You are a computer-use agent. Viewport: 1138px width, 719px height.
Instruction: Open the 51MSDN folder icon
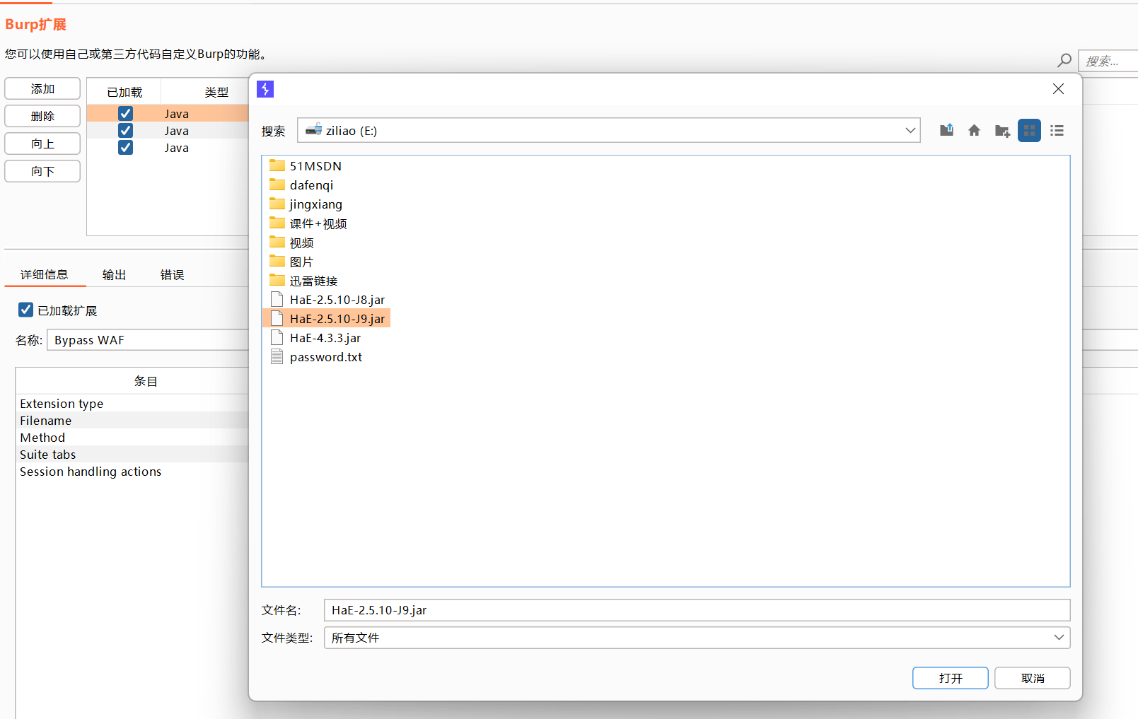pos(277,165)
